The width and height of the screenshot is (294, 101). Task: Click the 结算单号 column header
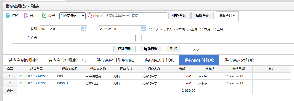[x=36, y=69]
